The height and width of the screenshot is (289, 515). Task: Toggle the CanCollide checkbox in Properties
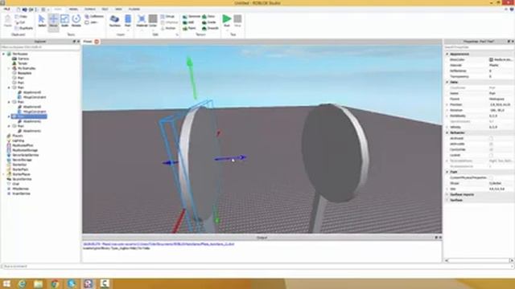click(491, 149)
